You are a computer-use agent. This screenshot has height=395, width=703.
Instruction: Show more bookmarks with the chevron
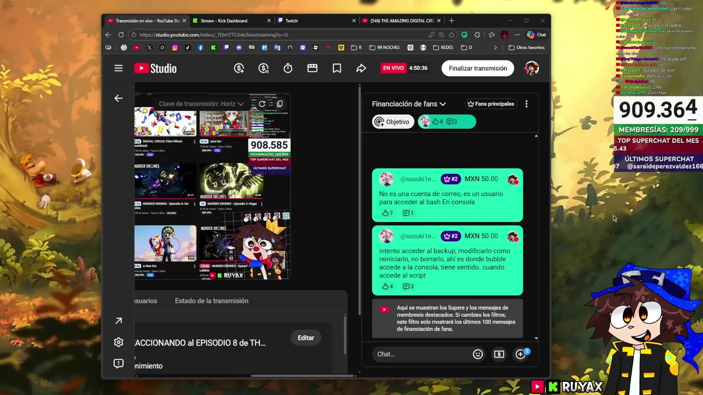click(495, 48)
